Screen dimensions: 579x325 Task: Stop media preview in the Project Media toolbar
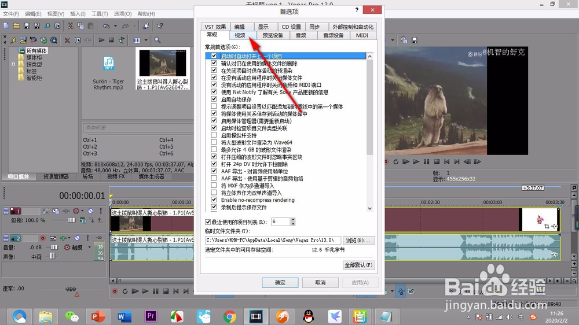pos(111,40)
